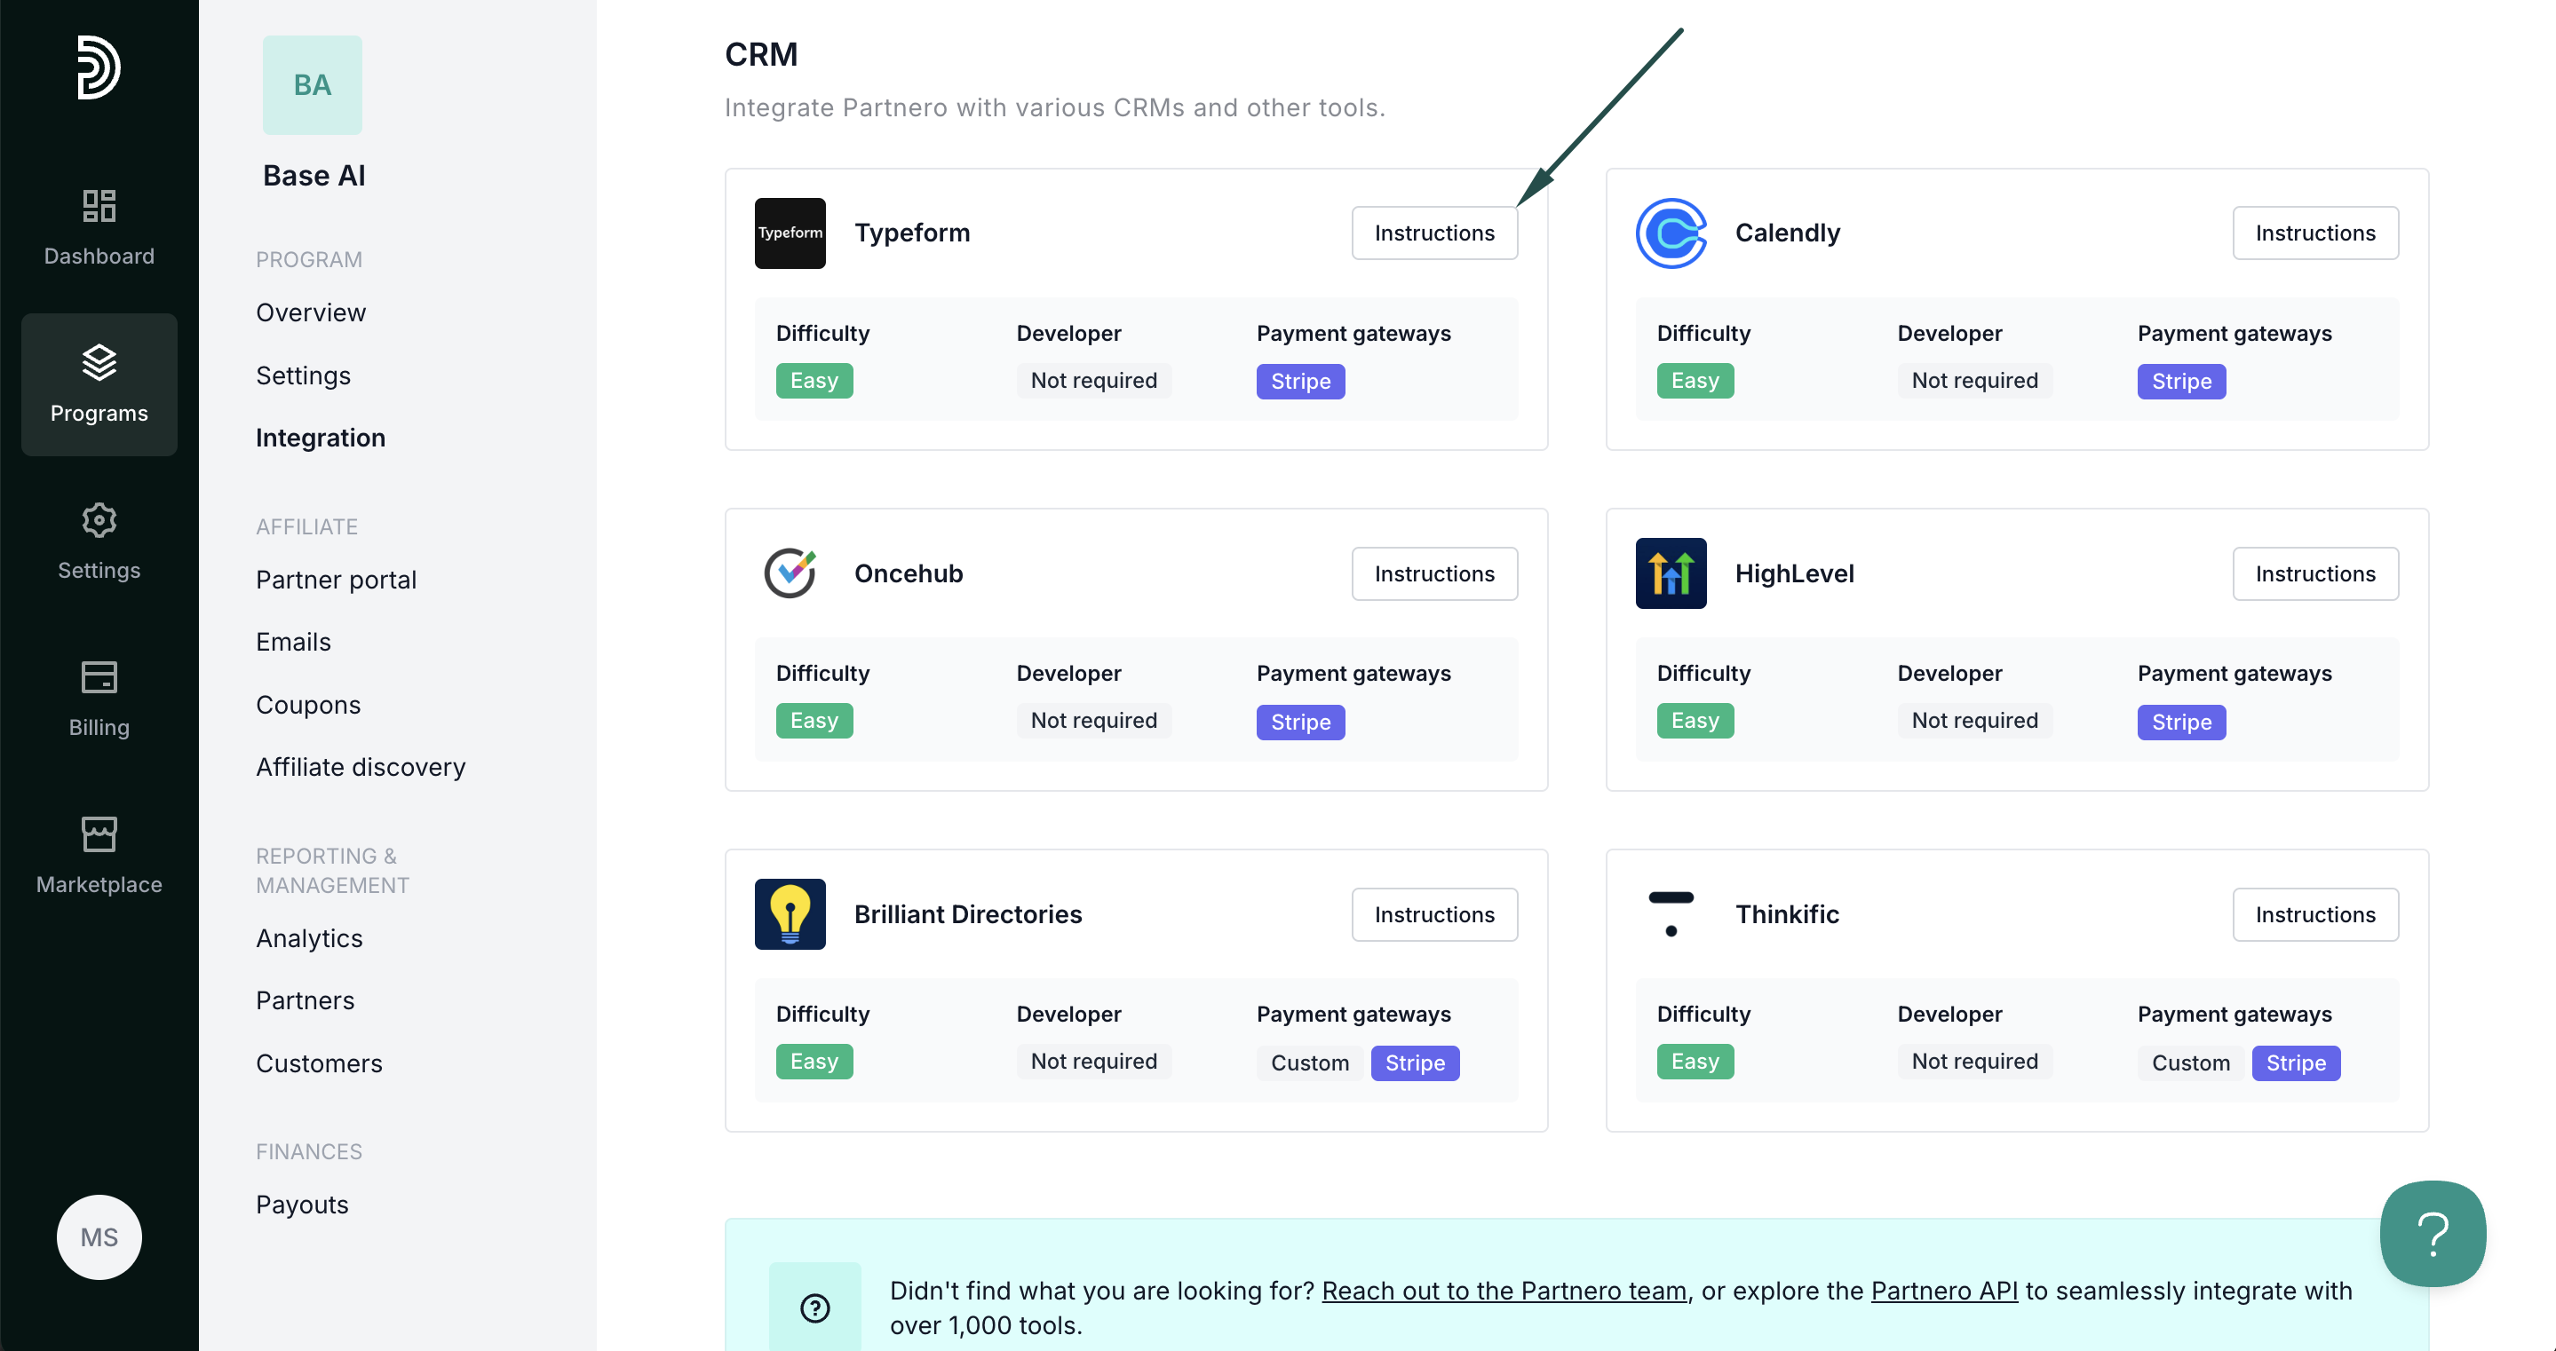
Task: Open Oncehub Instructions
Action: click(x=1433, y=573)
